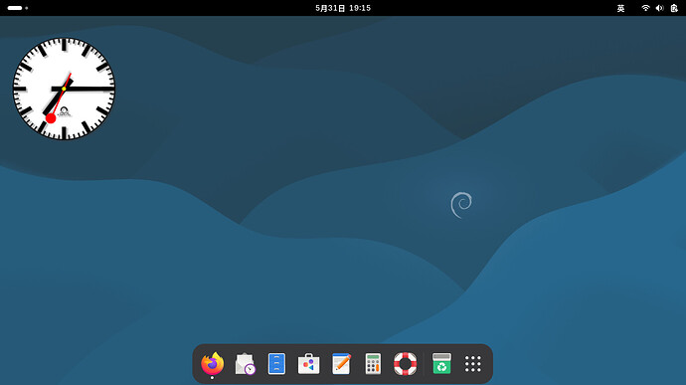686x385 pixels.
Task: Click the volume speaker icon
Action: (x=660, y=8)
